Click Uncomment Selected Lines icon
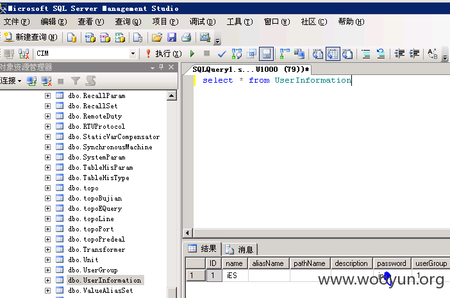Image resolution: width=450 pixels, height=298 pixels. click(381, 54)
